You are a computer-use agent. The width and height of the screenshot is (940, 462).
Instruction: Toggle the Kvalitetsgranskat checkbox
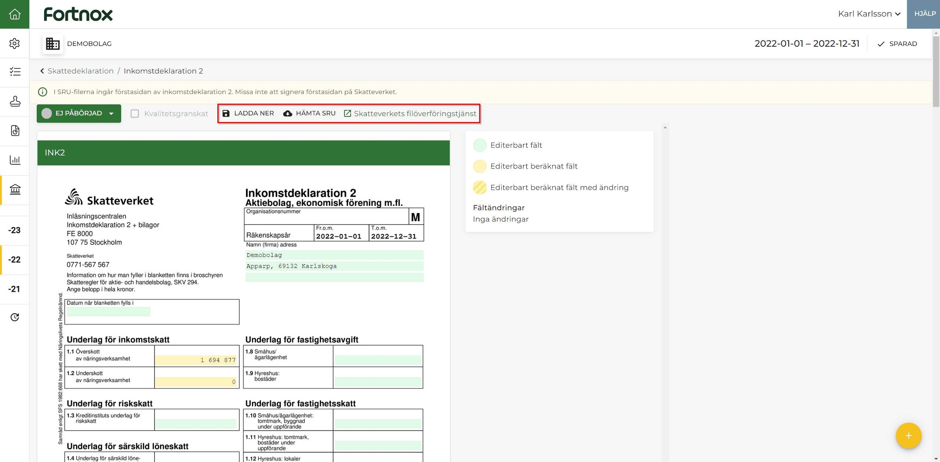click(x=135, y=114)
